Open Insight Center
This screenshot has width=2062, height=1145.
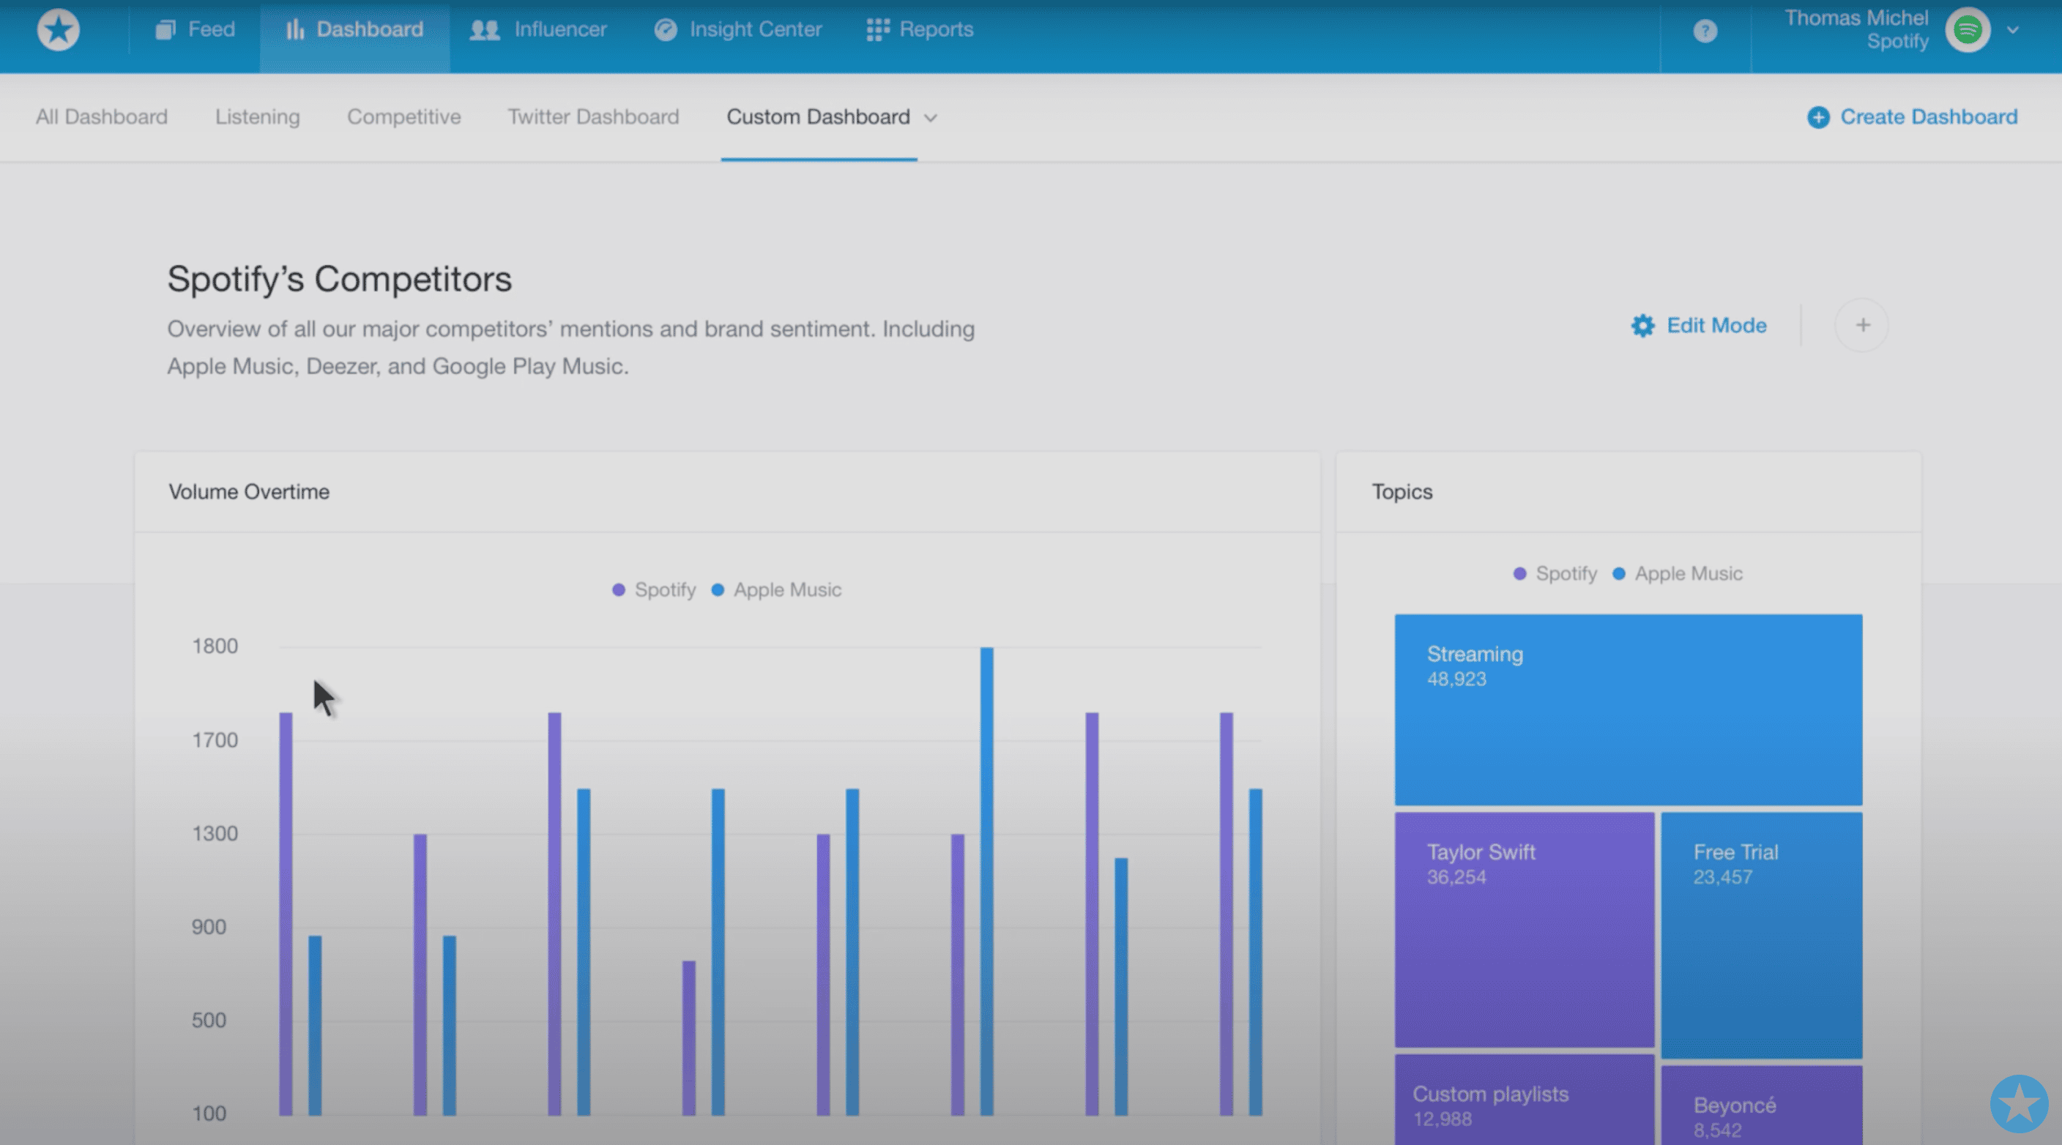(x=738, y=29)
